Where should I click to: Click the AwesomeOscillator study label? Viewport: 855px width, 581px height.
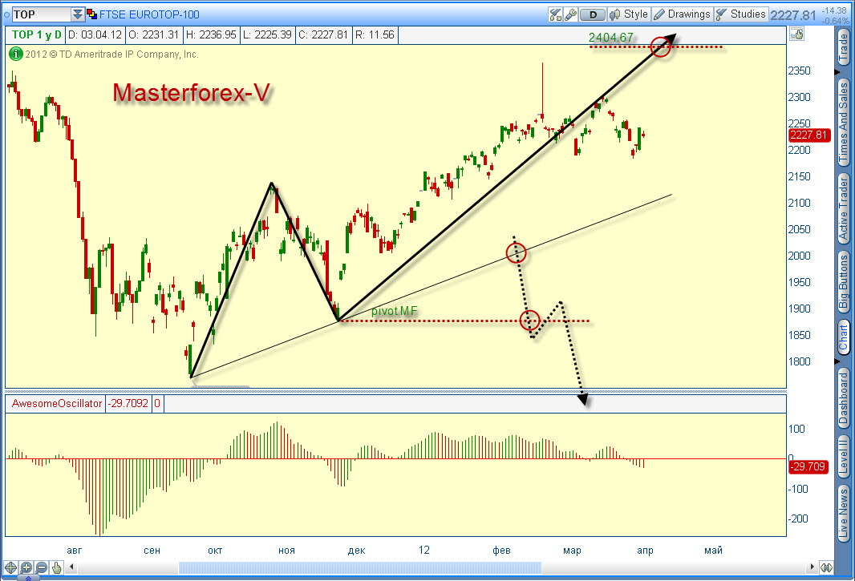click(57, 403)
